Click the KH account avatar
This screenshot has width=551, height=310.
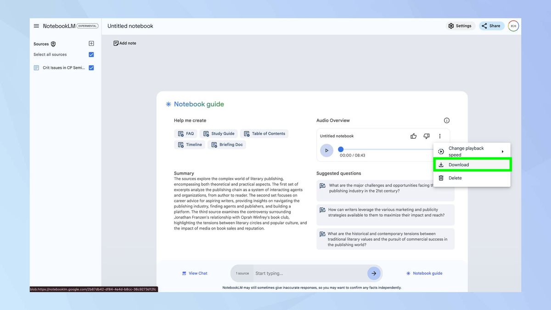[513, 26]
